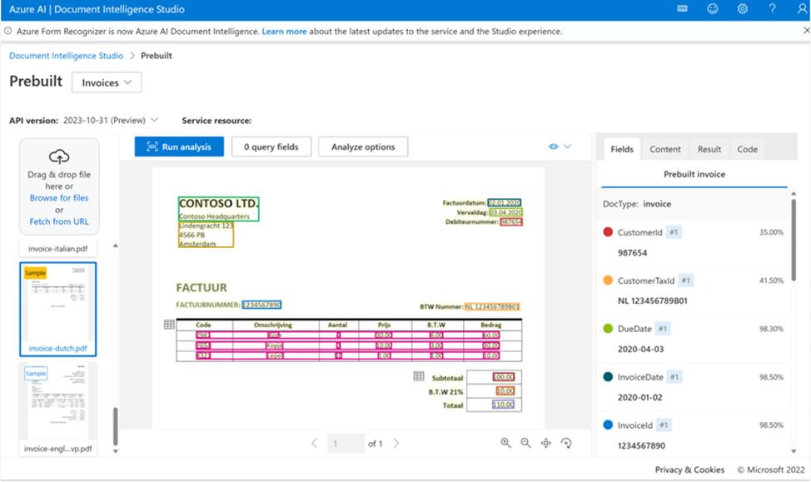Open the Invoices model dropdown

tap(107, 82)
